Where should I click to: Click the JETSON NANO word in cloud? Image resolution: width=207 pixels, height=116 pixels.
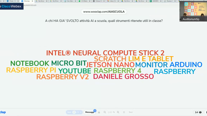point(110,65)
